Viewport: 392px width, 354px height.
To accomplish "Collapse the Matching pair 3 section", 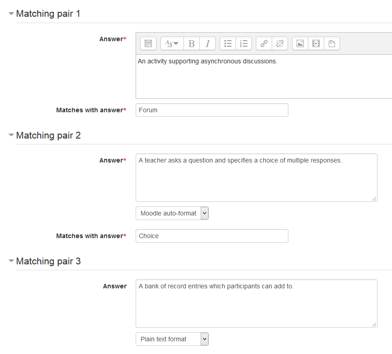I will click(11, 261).
